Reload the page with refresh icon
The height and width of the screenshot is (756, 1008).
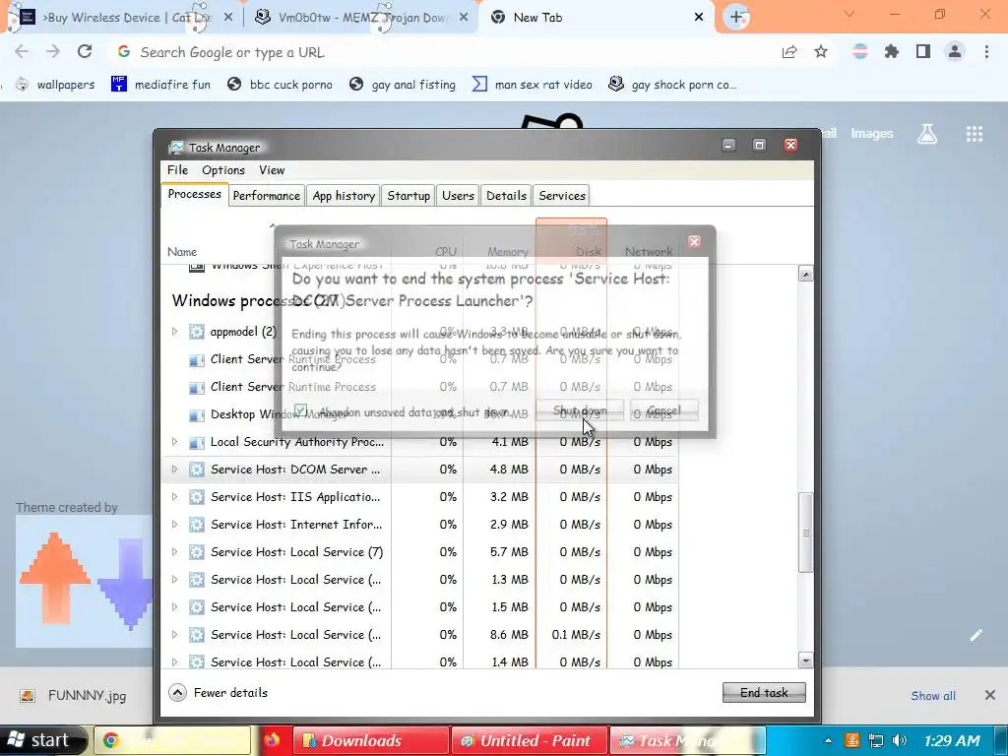pos(85,51)
